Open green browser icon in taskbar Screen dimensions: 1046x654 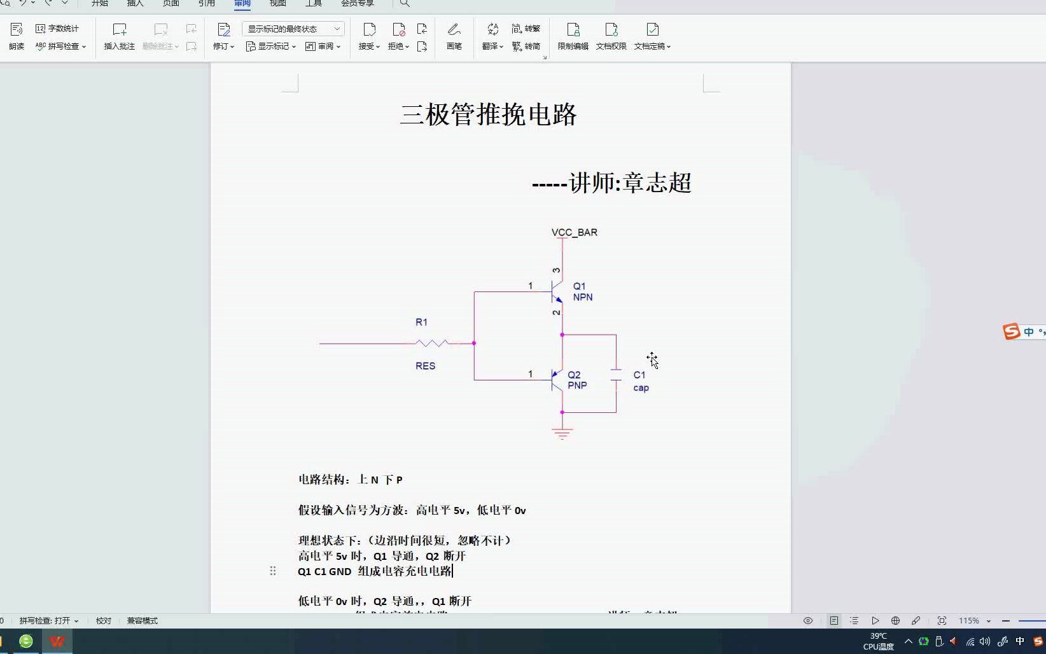(x=26, y=641)
